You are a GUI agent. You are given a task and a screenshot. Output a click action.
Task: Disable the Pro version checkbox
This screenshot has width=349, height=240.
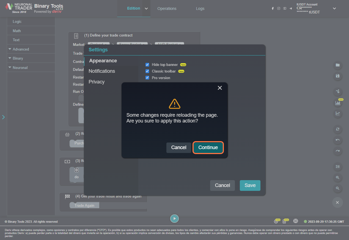(147, 78)
